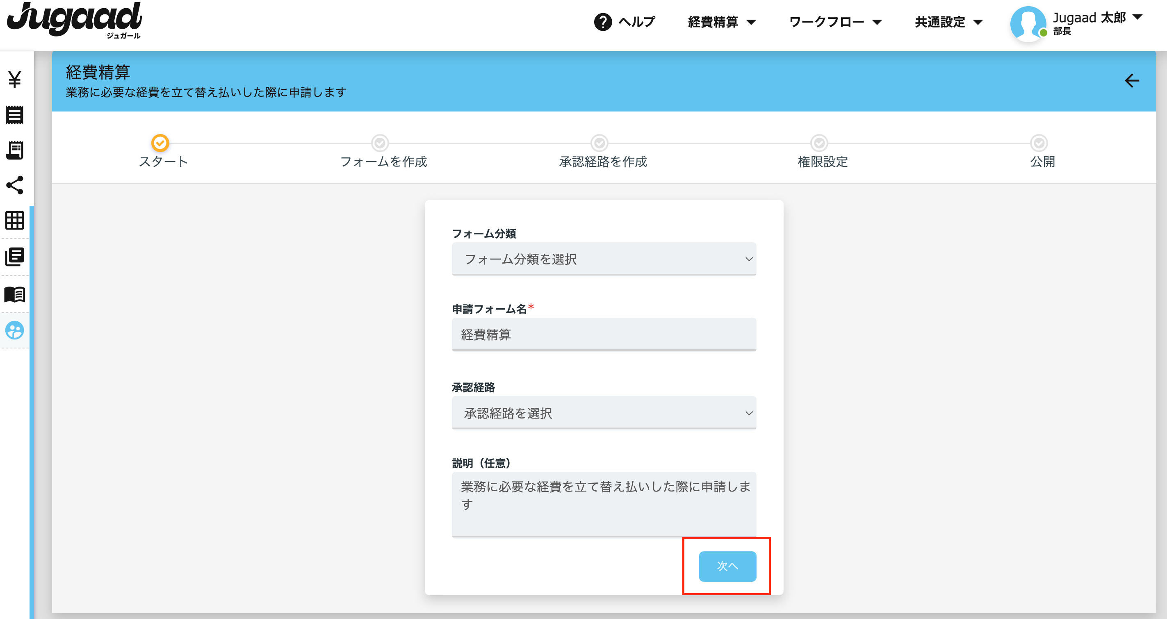Open the Jugaad 太郎 account dropdown

[x=1098, y=18]
